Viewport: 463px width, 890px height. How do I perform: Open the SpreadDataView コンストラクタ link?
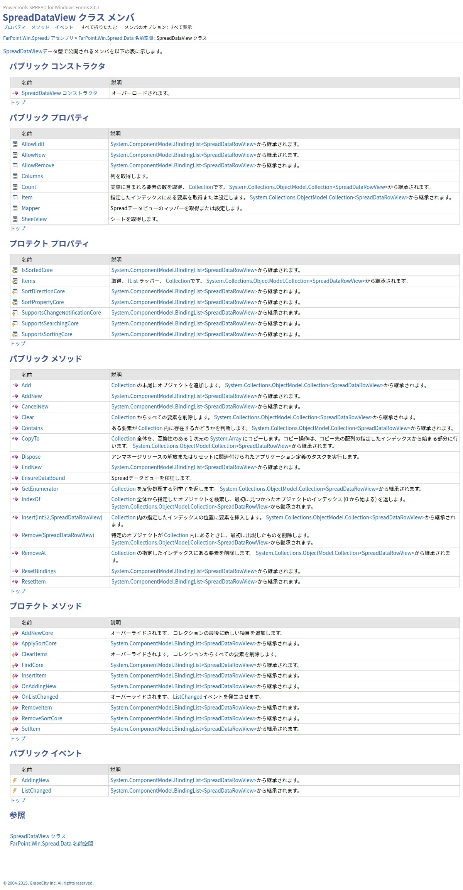coord(59,93)
